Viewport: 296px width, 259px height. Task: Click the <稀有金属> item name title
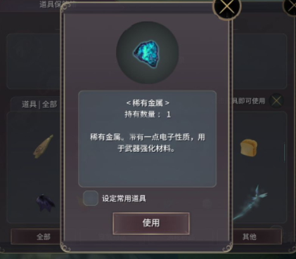pos(148,103)
